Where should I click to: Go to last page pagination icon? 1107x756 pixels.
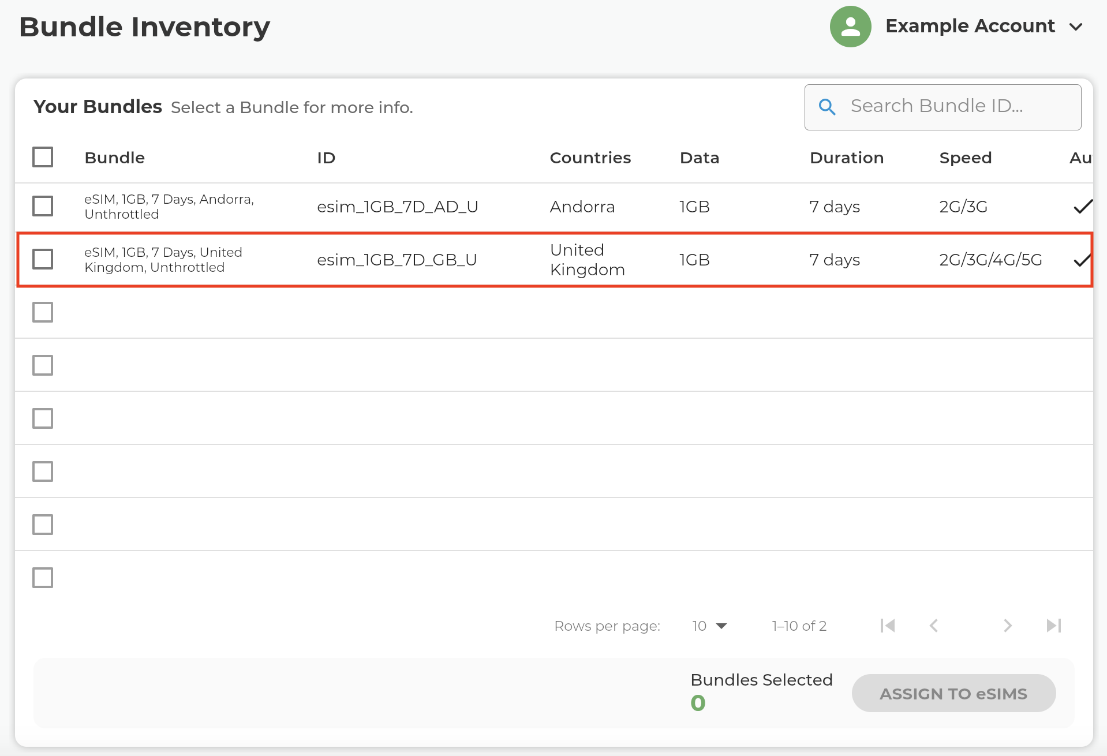(x=1054, y=626)
